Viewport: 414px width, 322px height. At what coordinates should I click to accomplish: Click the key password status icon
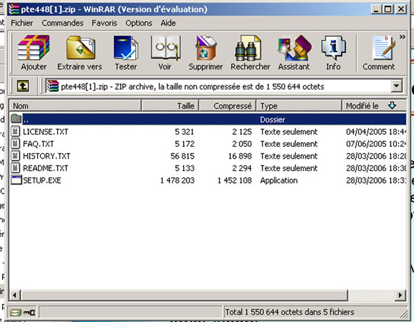pos(29,313)
